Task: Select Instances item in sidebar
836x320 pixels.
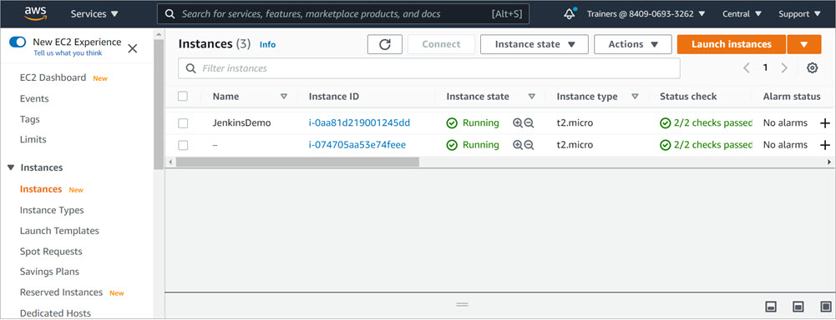Action: point(41,189)
